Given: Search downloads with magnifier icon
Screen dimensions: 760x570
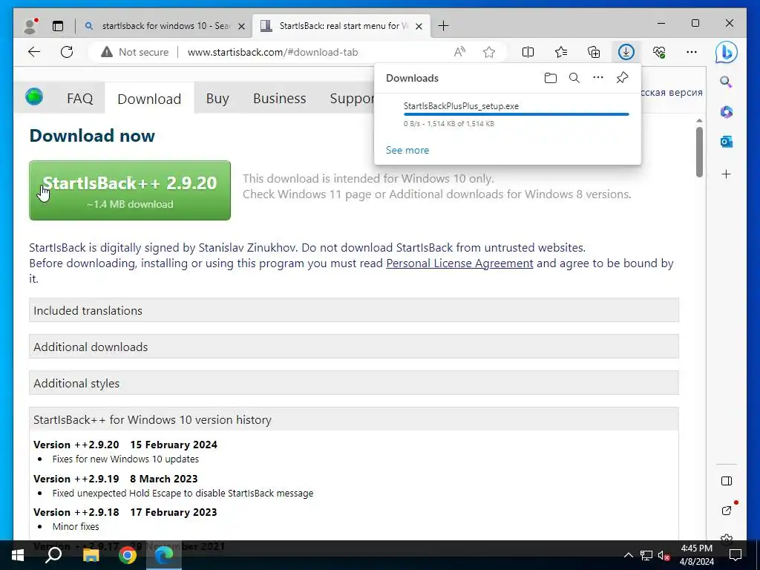Looking at the screenshot, I should 574,78.
